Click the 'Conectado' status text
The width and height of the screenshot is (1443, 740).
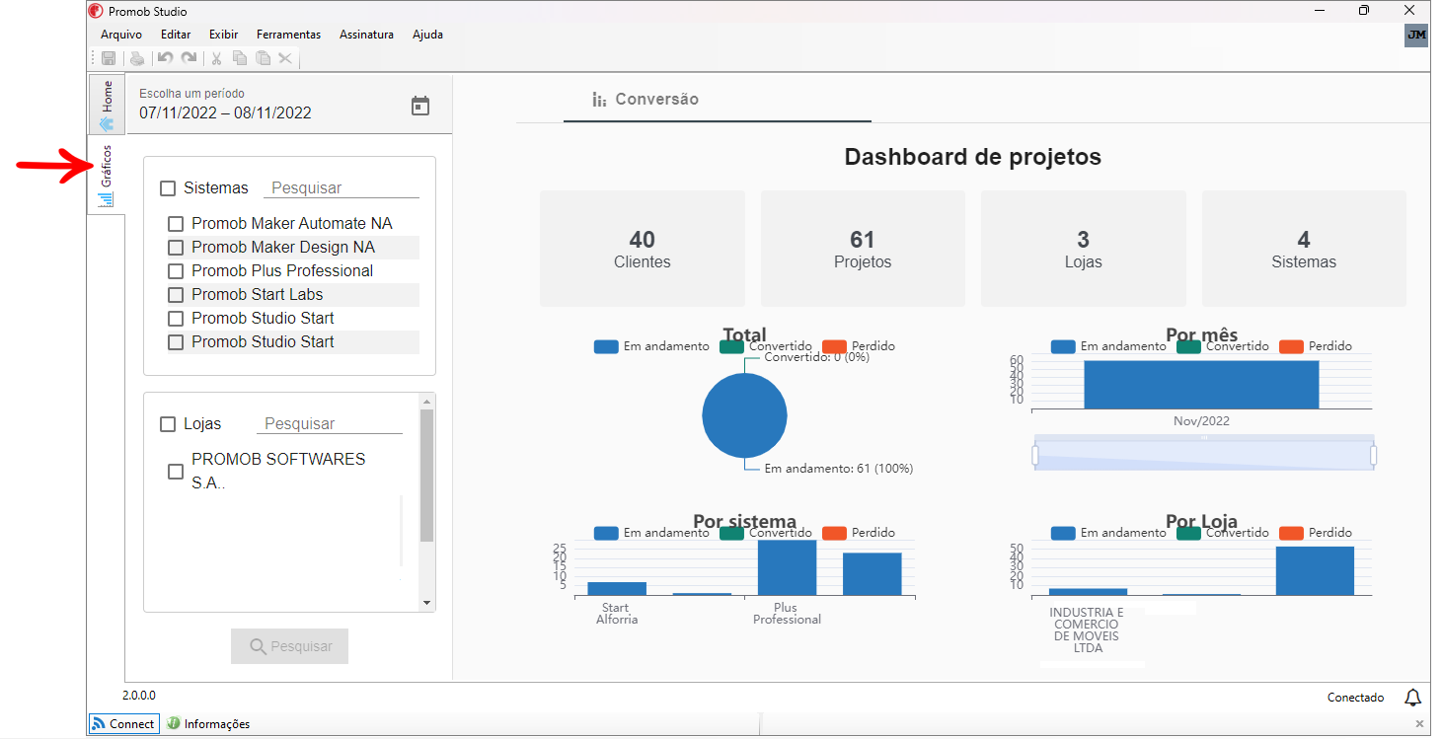[x=1355, y=698]
